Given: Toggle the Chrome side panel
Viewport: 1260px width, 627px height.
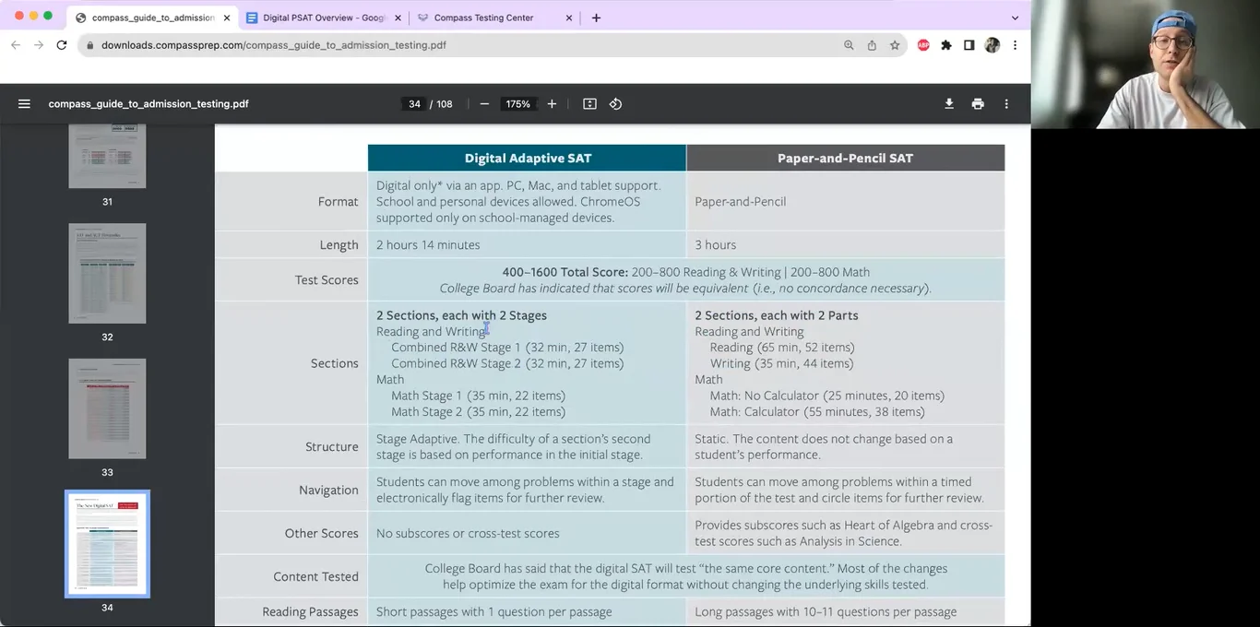Looking at the screenshot, I should 969,44.
